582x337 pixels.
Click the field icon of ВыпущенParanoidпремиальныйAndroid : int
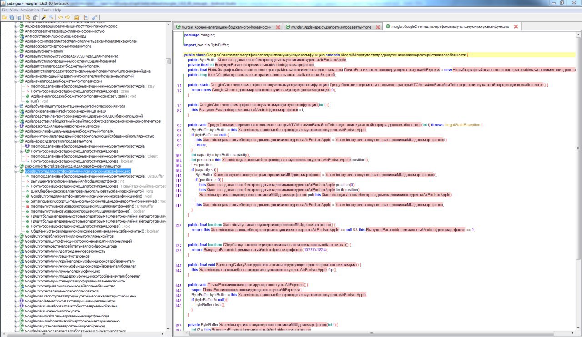coord(28,181)
